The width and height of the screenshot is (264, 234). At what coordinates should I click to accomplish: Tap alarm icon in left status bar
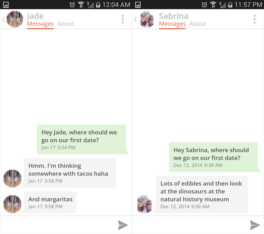click(x=72, y=5)
